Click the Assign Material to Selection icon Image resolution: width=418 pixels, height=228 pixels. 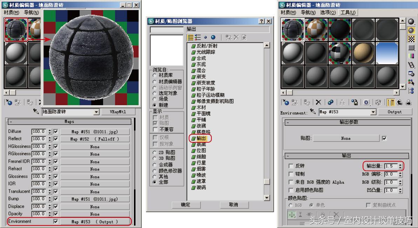point(306,102)
